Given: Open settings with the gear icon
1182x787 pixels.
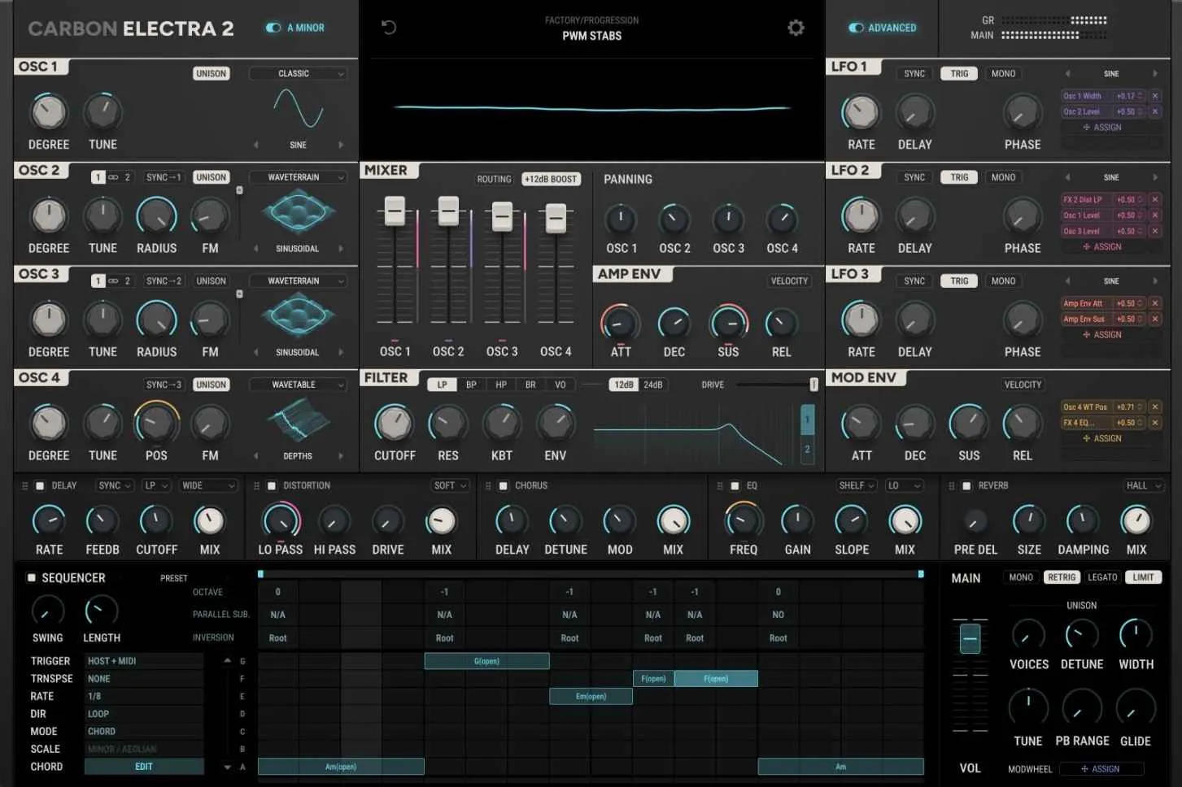Looking at the screenshot, I should (x=796, y=28).
